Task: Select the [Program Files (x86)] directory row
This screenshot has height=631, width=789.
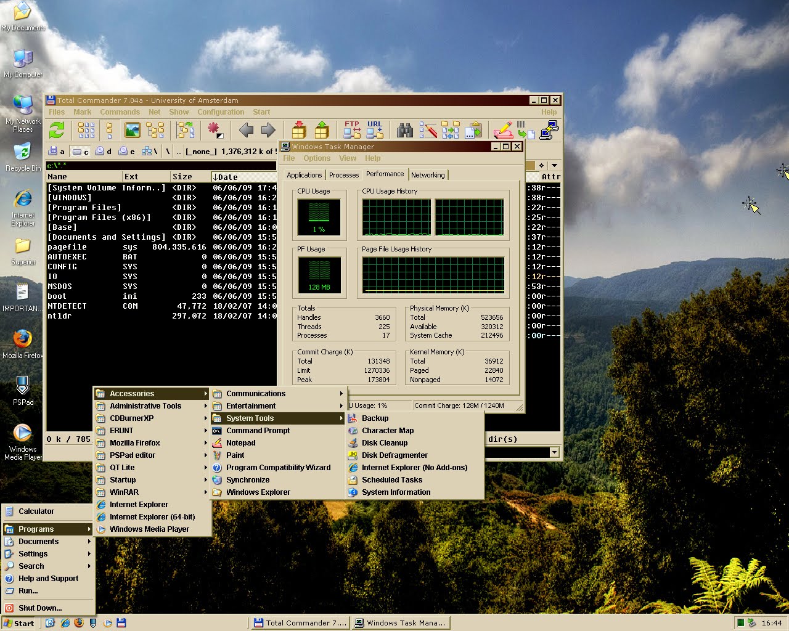Action: 161,218
